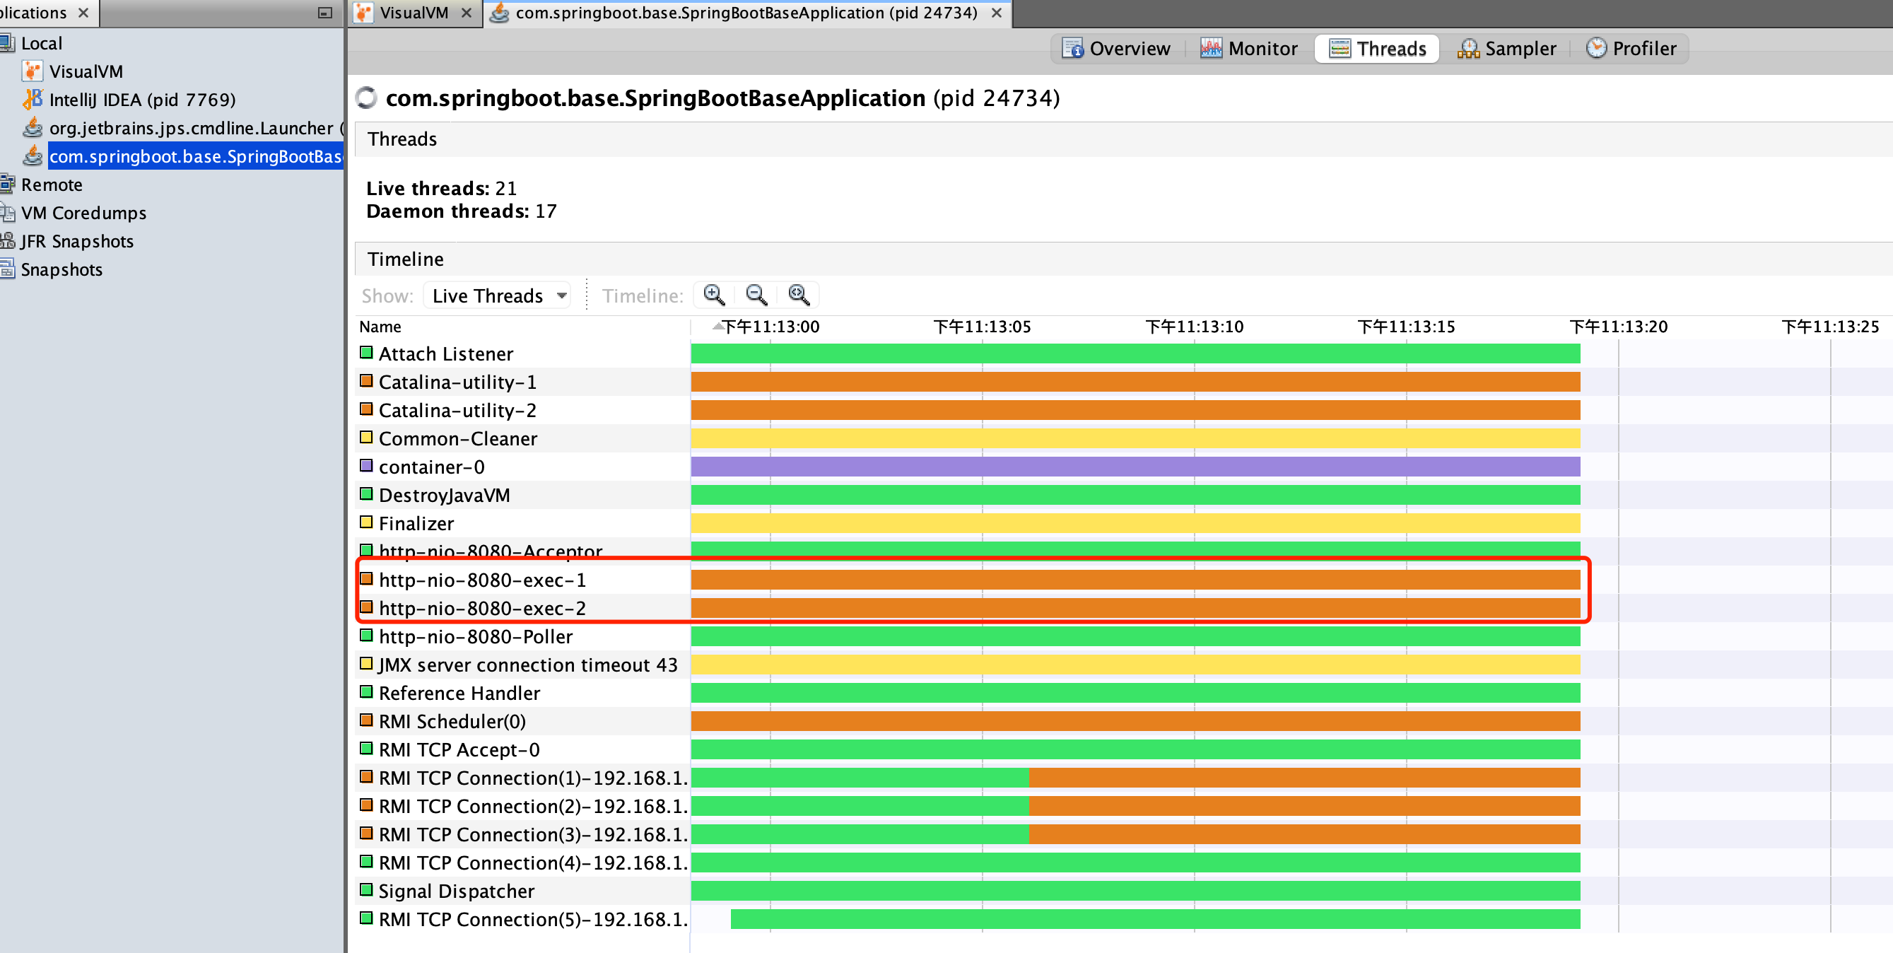Select org.jetbrains.jps.cmdline.Launcher entry
Viewport: 1893px width, 953px height.
click(197, 128)
